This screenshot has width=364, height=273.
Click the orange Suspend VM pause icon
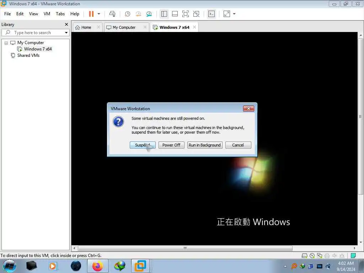tap(91, 14)
